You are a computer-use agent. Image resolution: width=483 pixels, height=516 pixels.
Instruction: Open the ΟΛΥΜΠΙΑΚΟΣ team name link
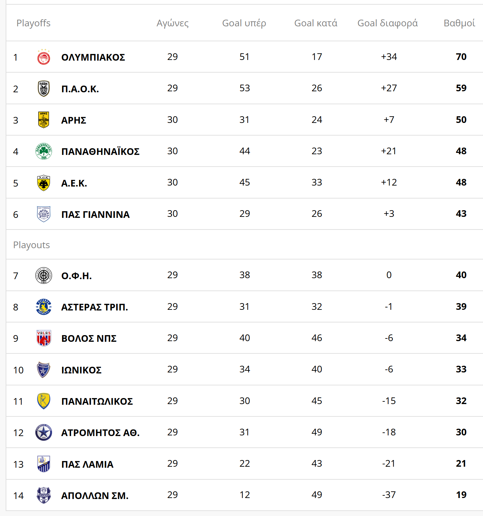(93, 57)
